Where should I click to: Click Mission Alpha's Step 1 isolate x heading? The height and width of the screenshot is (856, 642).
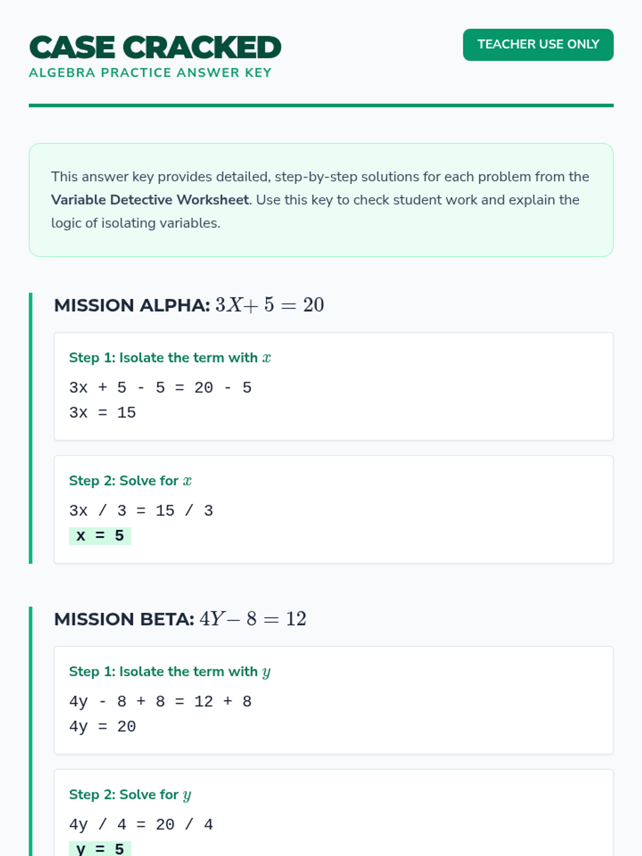pyautogui.click(x=170, y=358)
